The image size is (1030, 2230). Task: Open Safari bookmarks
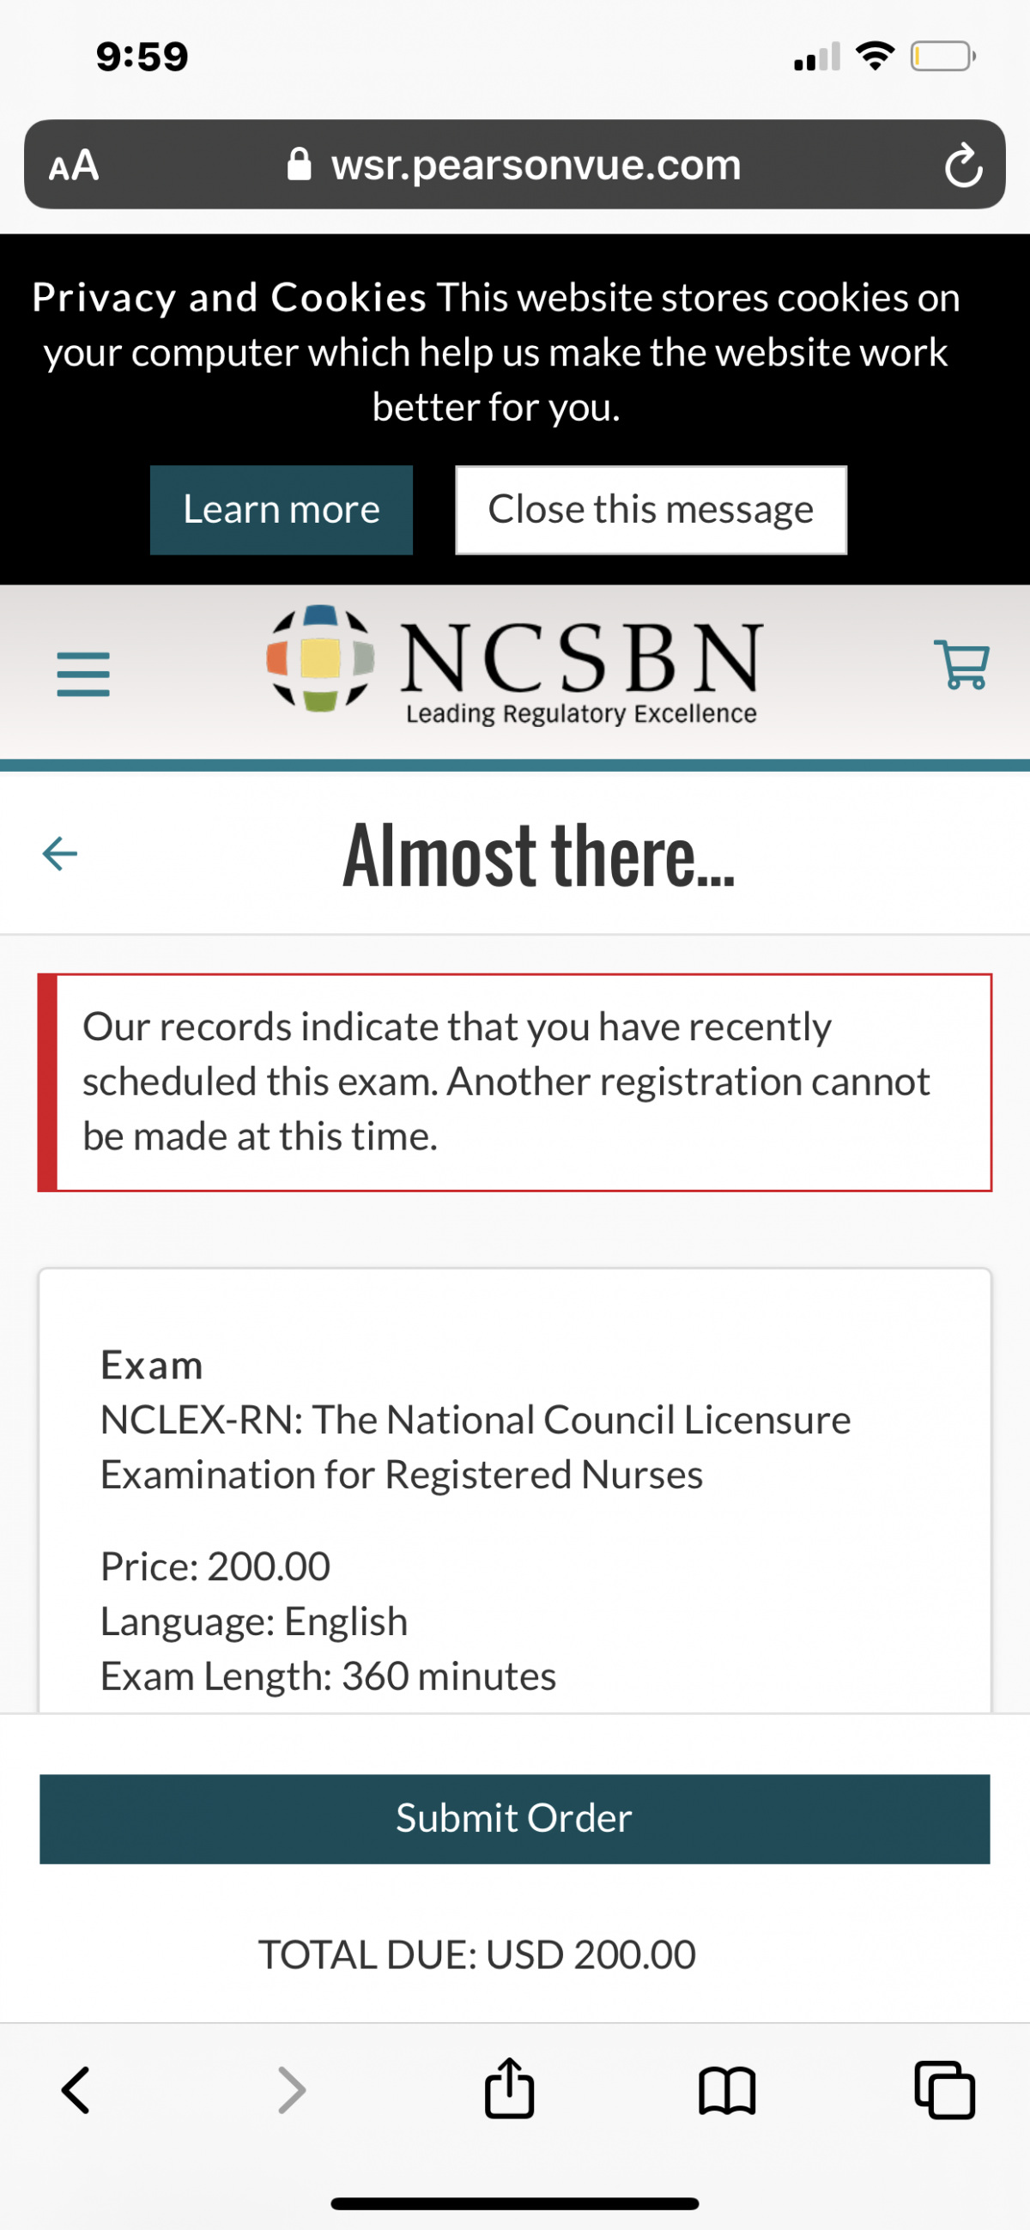726,2091
